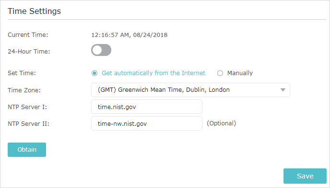Image resolution: width=330 pixels, height=188 pixels.
Task: Click the 'NTP Server I:' label
Action: (x=27, y=107)
